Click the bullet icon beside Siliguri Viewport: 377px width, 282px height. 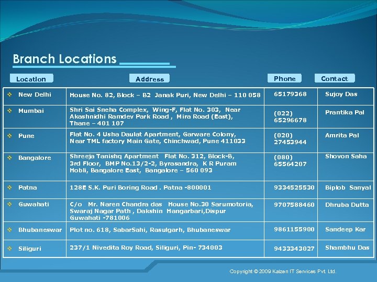[9, 249]
